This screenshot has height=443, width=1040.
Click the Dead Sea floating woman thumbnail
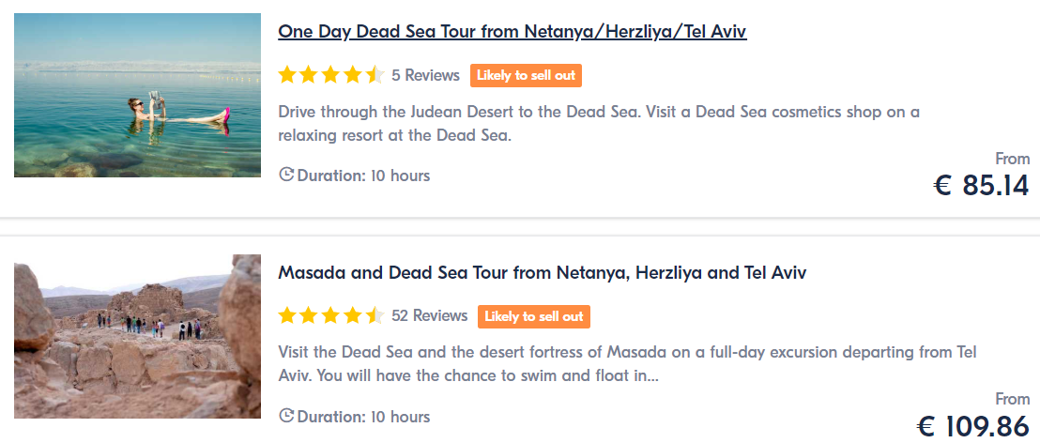click(137, 95)
